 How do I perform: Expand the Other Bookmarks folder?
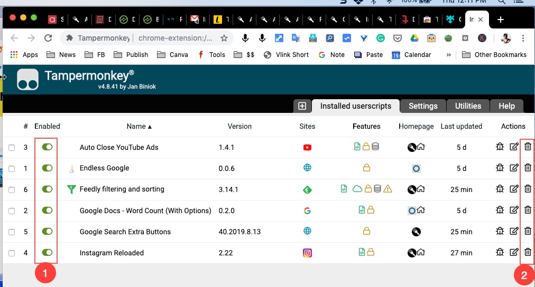point(494,54)
